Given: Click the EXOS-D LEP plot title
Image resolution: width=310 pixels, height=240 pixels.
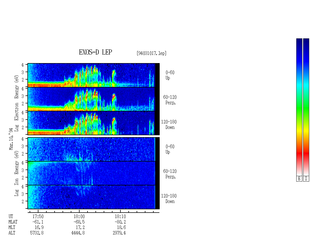Looking at the screenshot, I should coord(95,52).
